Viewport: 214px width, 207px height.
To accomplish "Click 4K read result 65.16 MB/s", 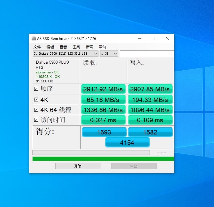I will click(103, 100).
